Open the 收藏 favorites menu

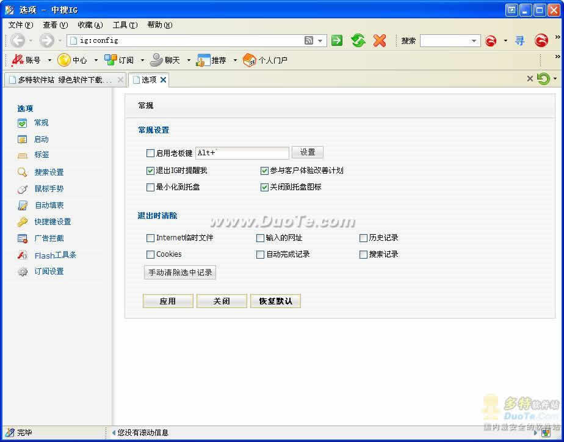point(90,25)
